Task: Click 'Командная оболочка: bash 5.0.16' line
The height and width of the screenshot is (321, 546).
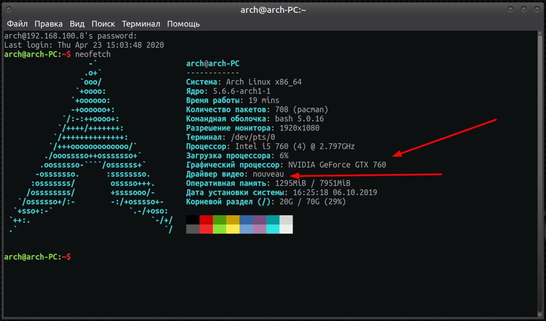Action: tap(255, 119)
